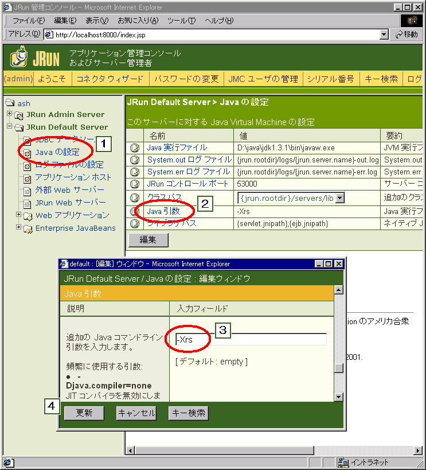Click the 更新 button in edit window
The height and width of the screenshot is (470, 426).
coord(84,413)
